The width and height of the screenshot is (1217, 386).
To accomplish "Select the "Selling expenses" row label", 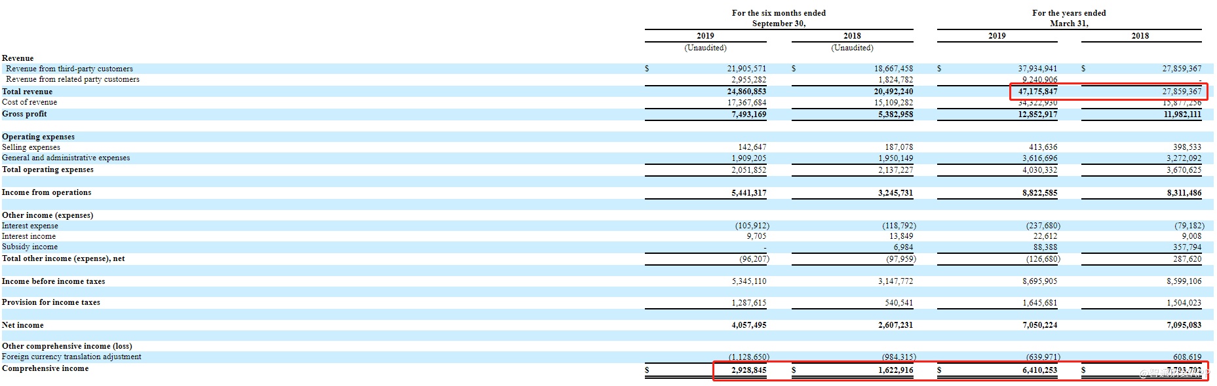I will (31, 147).
